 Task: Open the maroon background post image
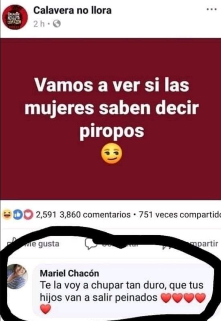(111, 119)
